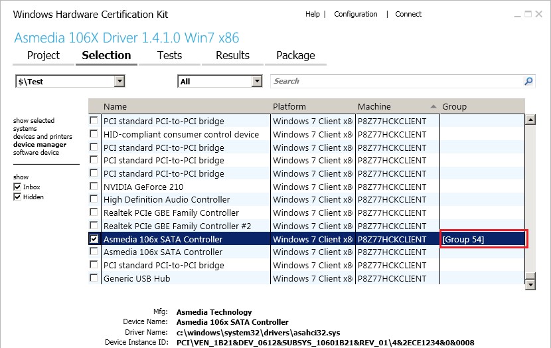
Task: Check the Generic USB Hub checkbox
Action: [x=94, y=278]
